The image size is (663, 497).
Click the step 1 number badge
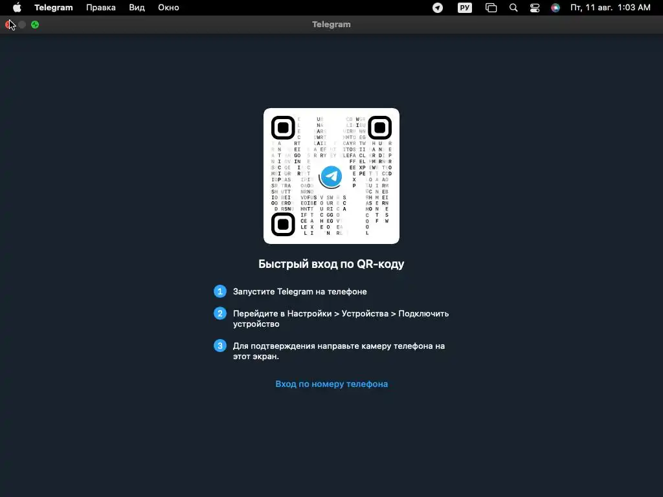pos(220,291)
